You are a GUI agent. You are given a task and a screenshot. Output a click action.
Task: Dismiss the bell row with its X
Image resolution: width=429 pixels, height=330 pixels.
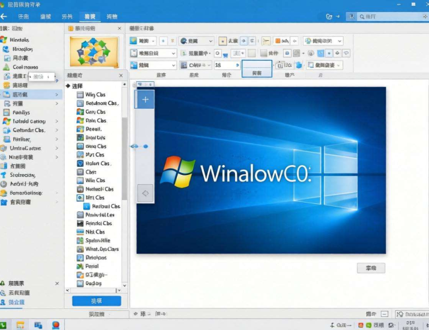pos(57,284)
